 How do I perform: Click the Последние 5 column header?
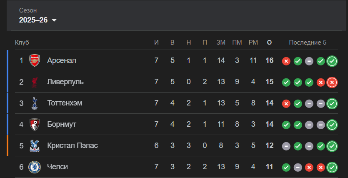tap(308, 43)
